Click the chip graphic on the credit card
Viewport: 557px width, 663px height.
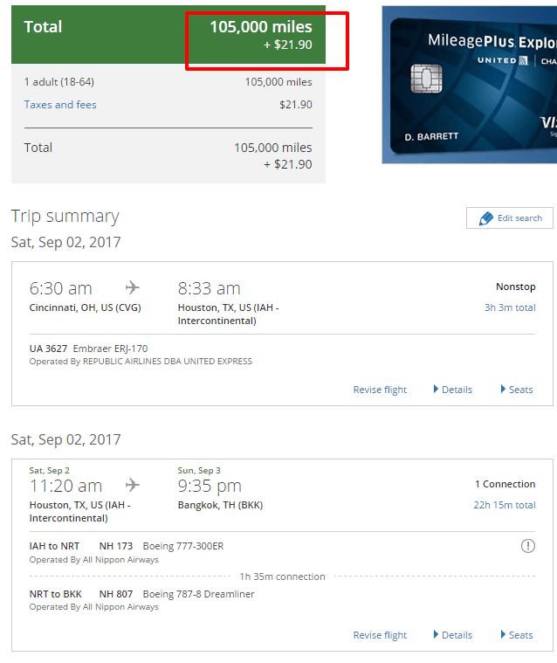(426, 79)
